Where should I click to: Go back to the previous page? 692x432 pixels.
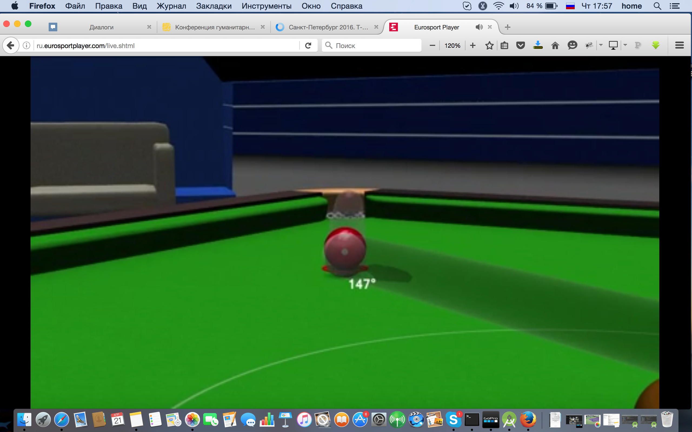(11, 45)
